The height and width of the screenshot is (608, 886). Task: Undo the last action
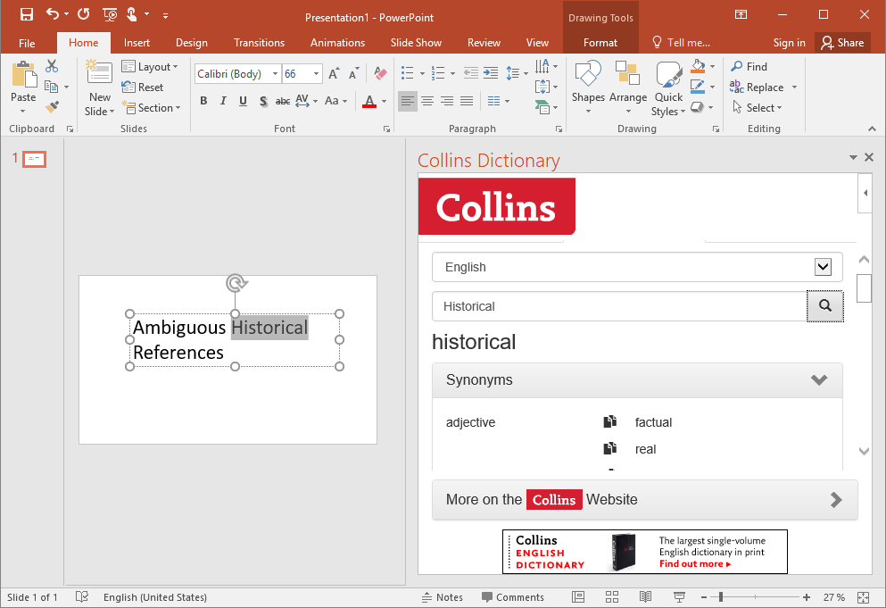coord(52,14)
